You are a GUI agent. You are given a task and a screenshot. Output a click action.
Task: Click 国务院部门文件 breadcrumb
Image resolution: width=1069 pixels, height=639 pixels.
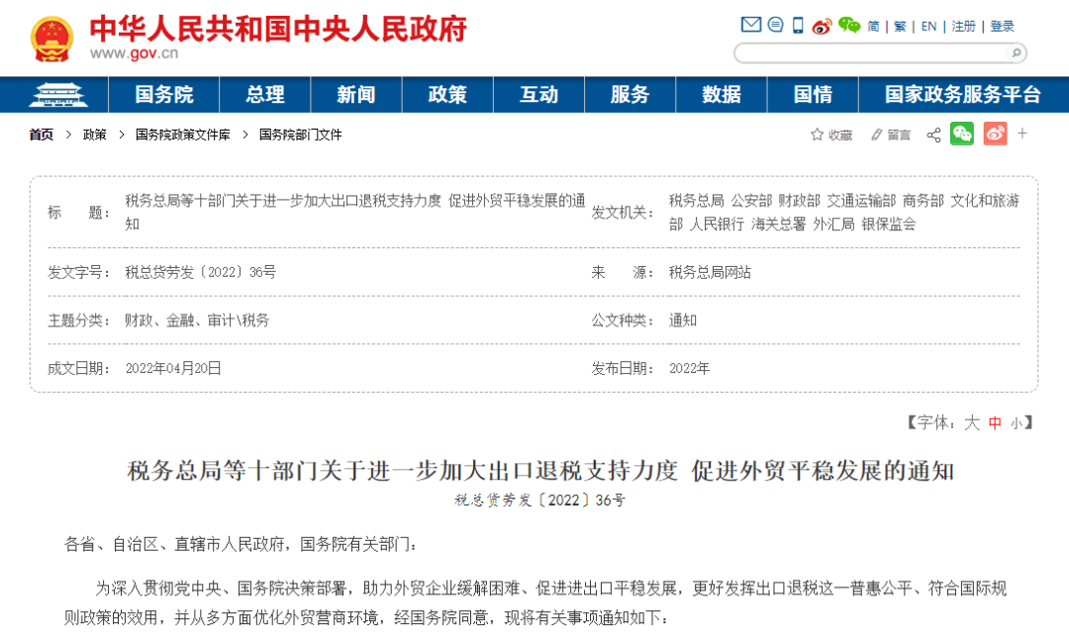[x=301, y=135]
